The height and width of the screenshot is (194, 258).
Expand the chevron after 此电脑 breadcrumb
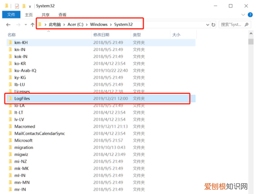point(64,25)
